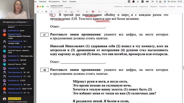Image resolution: width=184 pixels, height=103 pixels.
Task: Click chat message '19 – 13'
Action: coord(26,93)
